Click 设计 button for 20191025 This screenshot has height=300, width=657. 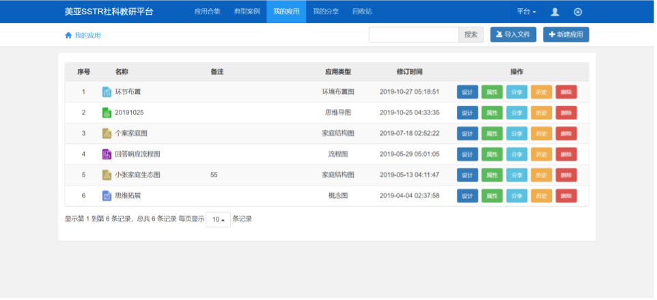pos(467,112)
